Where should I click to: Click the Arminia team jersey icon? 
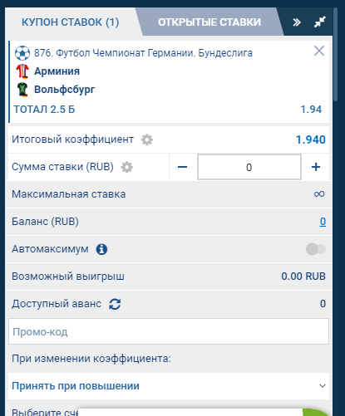[x=22, y=71]
